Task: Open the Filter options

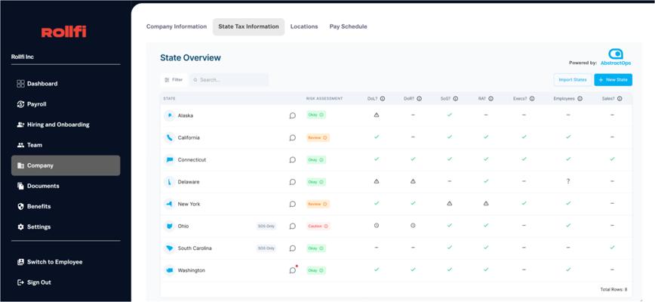Action: (x=174, y=80)
